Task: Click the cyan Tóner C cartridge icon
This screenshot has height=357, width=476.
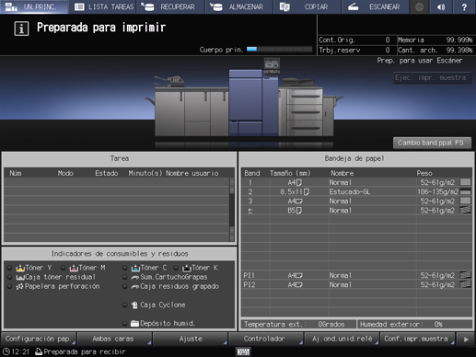Action: click(135, 268)
